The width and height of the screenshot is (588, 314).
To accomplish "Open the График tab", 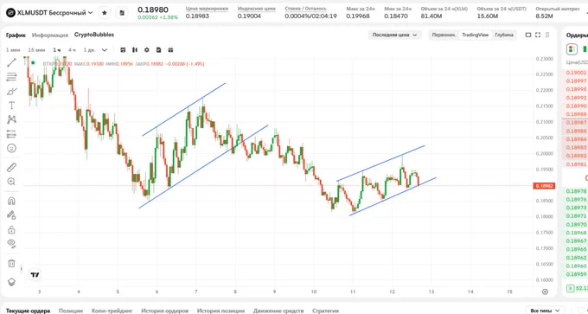I will point(16,35).
